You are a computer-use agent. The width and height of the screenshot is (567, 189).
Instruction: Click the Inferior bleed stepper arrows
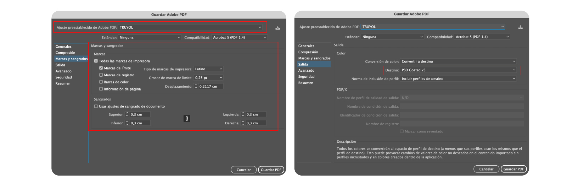[x=128, y=123]
